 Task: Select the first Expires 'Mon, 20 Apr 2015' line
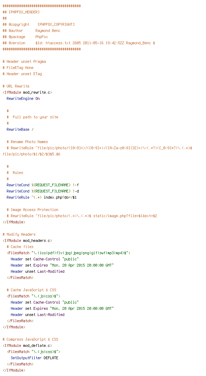[62, 265]
